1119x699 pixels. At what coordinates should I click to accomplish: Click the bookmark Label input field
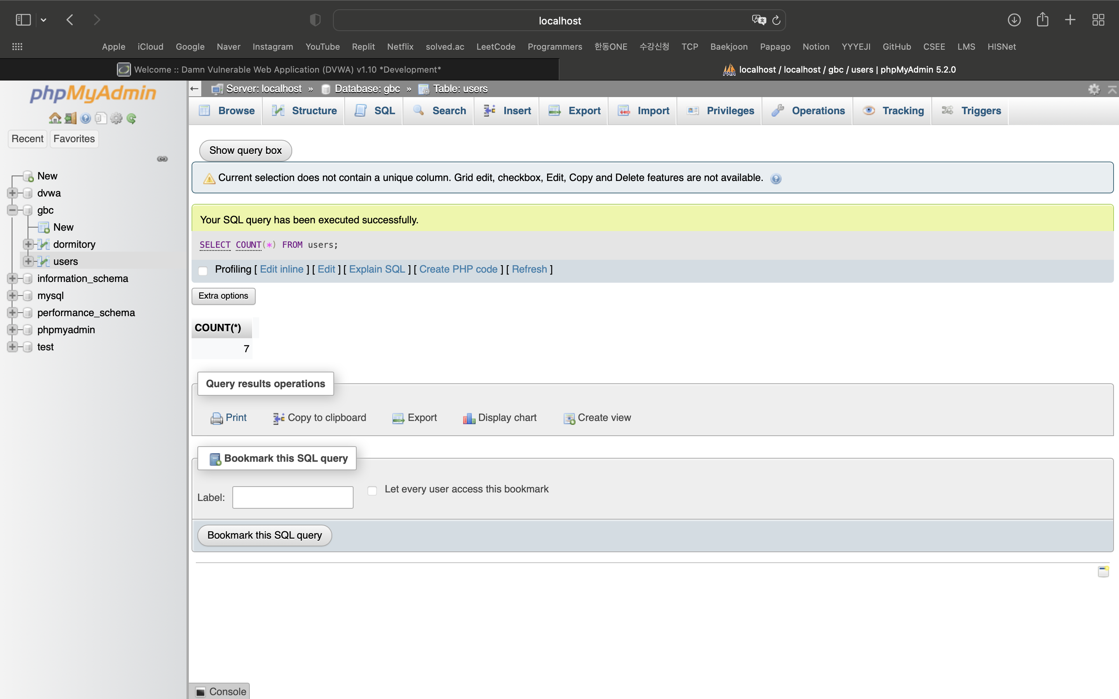293,497
